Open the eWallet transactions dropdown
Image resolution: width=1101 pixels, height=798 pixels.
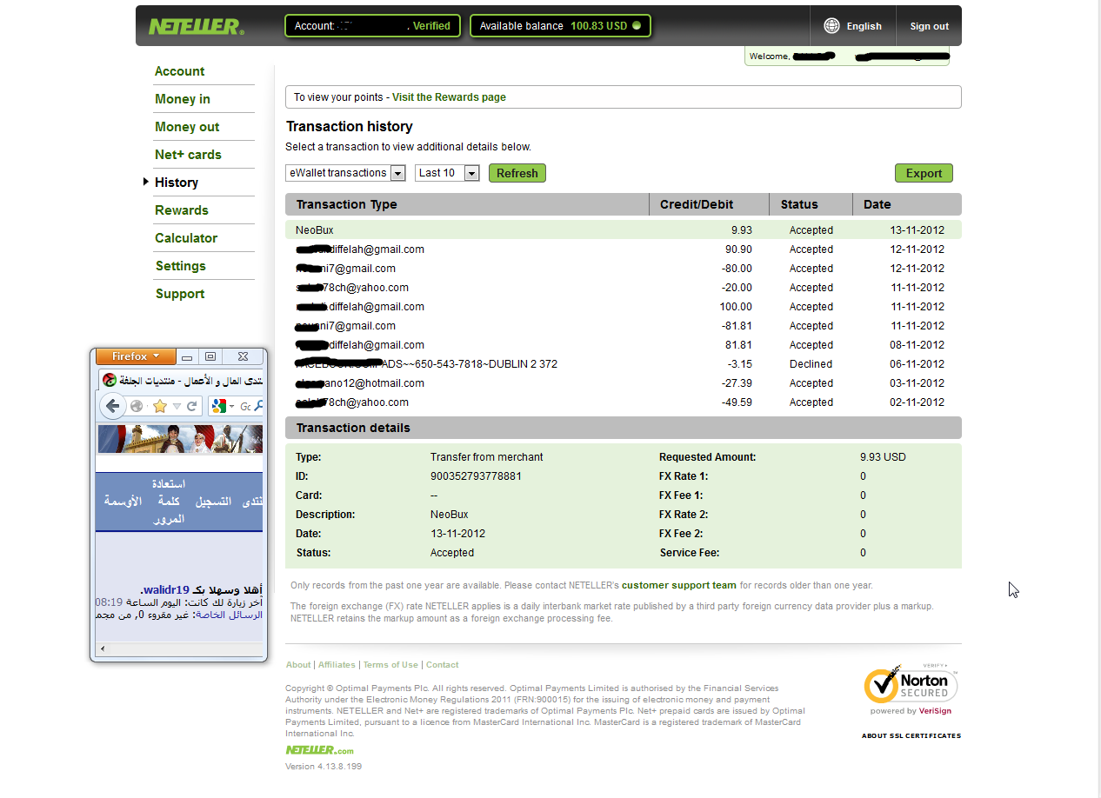(x=346, y=173)
